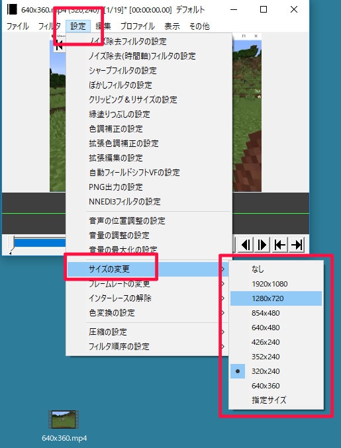Screen dimensions: 341x448
Task: Choose 指定サイズ custom size option
Action: coord(276,400)
